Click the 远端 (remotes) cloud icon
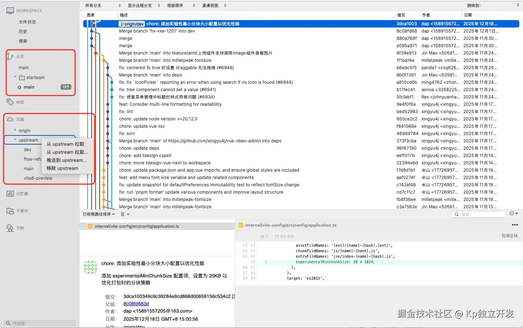Image resolution: width=523 pixels, height=328 pixels. pyautogui.click(x=10, y=119)
